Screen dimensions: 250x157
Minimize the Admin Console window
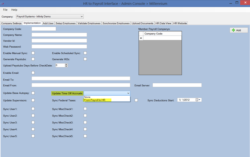pyautogui.click(x=230, y=3)
